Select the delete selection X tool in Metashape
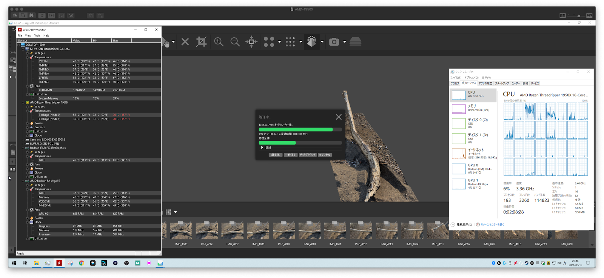The height and width of the screenshot is (278, 604). click(185, 42)
